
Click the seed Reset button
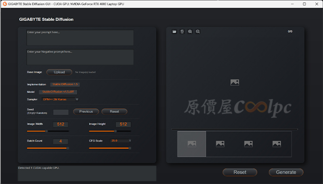click(114, 112)
